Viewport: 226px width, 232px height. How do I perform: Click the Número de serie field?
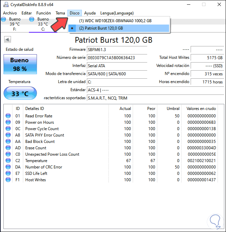coord(117,58)
